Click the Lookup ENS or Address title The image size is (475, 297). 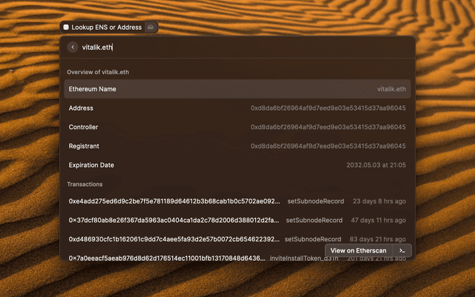pyautogui.click(x=106, y=27)
